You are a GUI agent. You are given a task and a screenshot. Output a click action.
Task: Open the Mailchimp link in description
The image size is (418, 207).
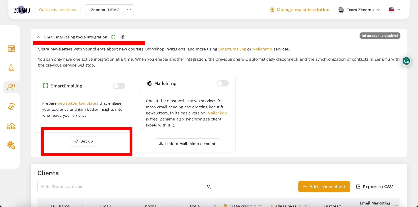(x=262, y=49)
